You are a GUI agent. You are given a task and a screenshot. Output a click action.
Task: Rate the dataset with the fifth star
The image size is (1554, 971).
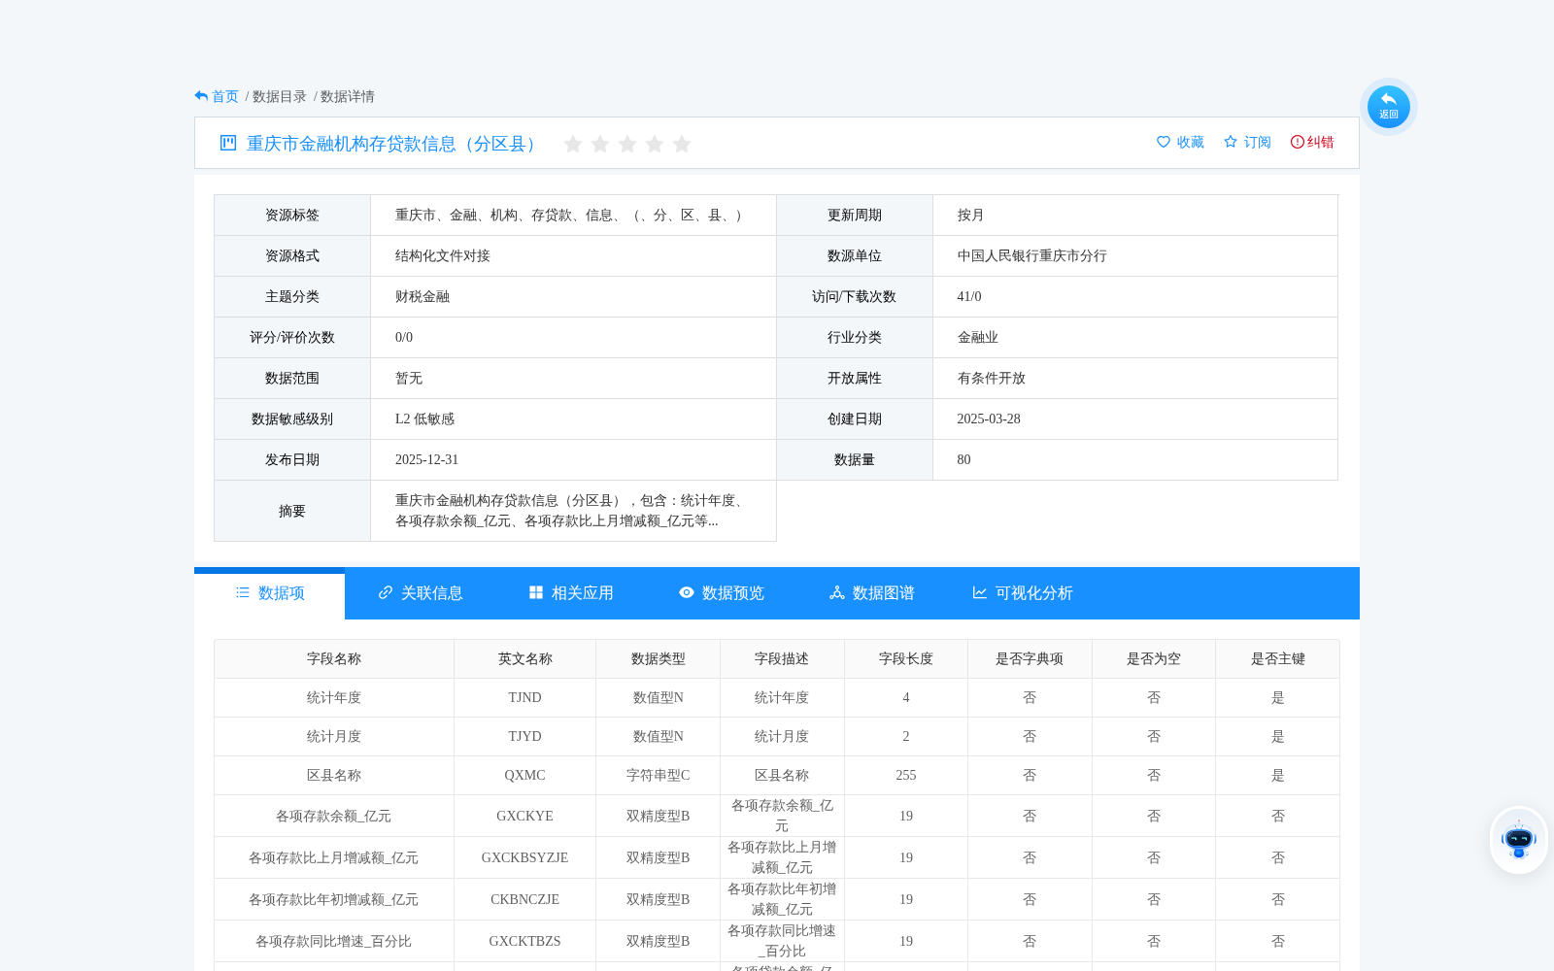(682, 144)
